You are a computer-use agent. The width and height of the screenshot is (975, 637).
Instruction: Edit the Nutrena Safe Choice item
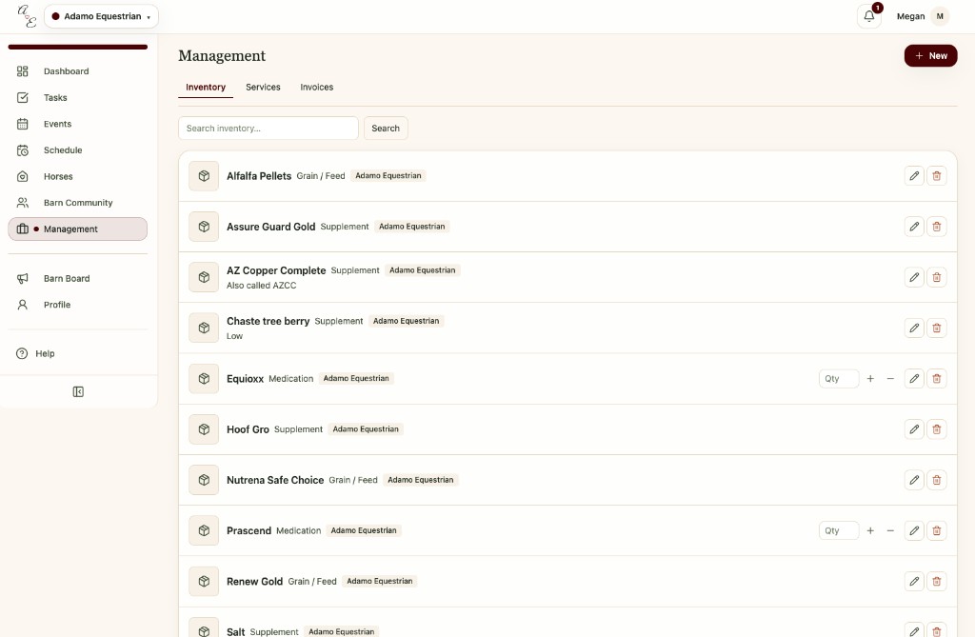913,480
